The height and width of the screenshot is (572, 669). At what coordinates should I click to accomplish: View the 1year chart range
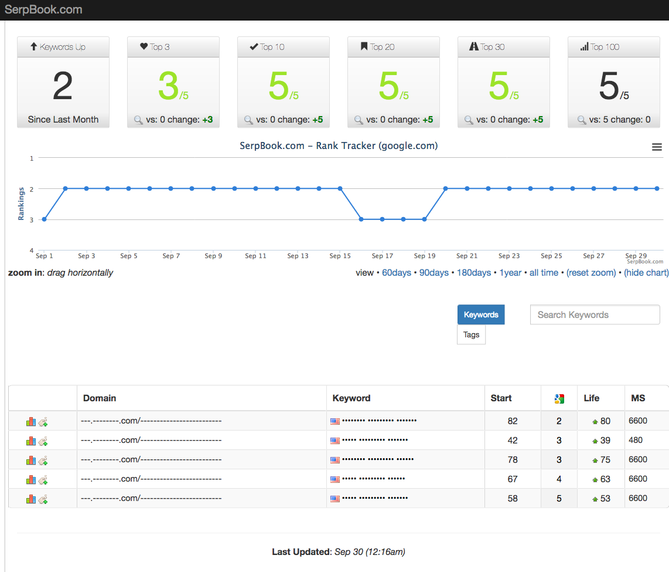[x=510, y=273]
